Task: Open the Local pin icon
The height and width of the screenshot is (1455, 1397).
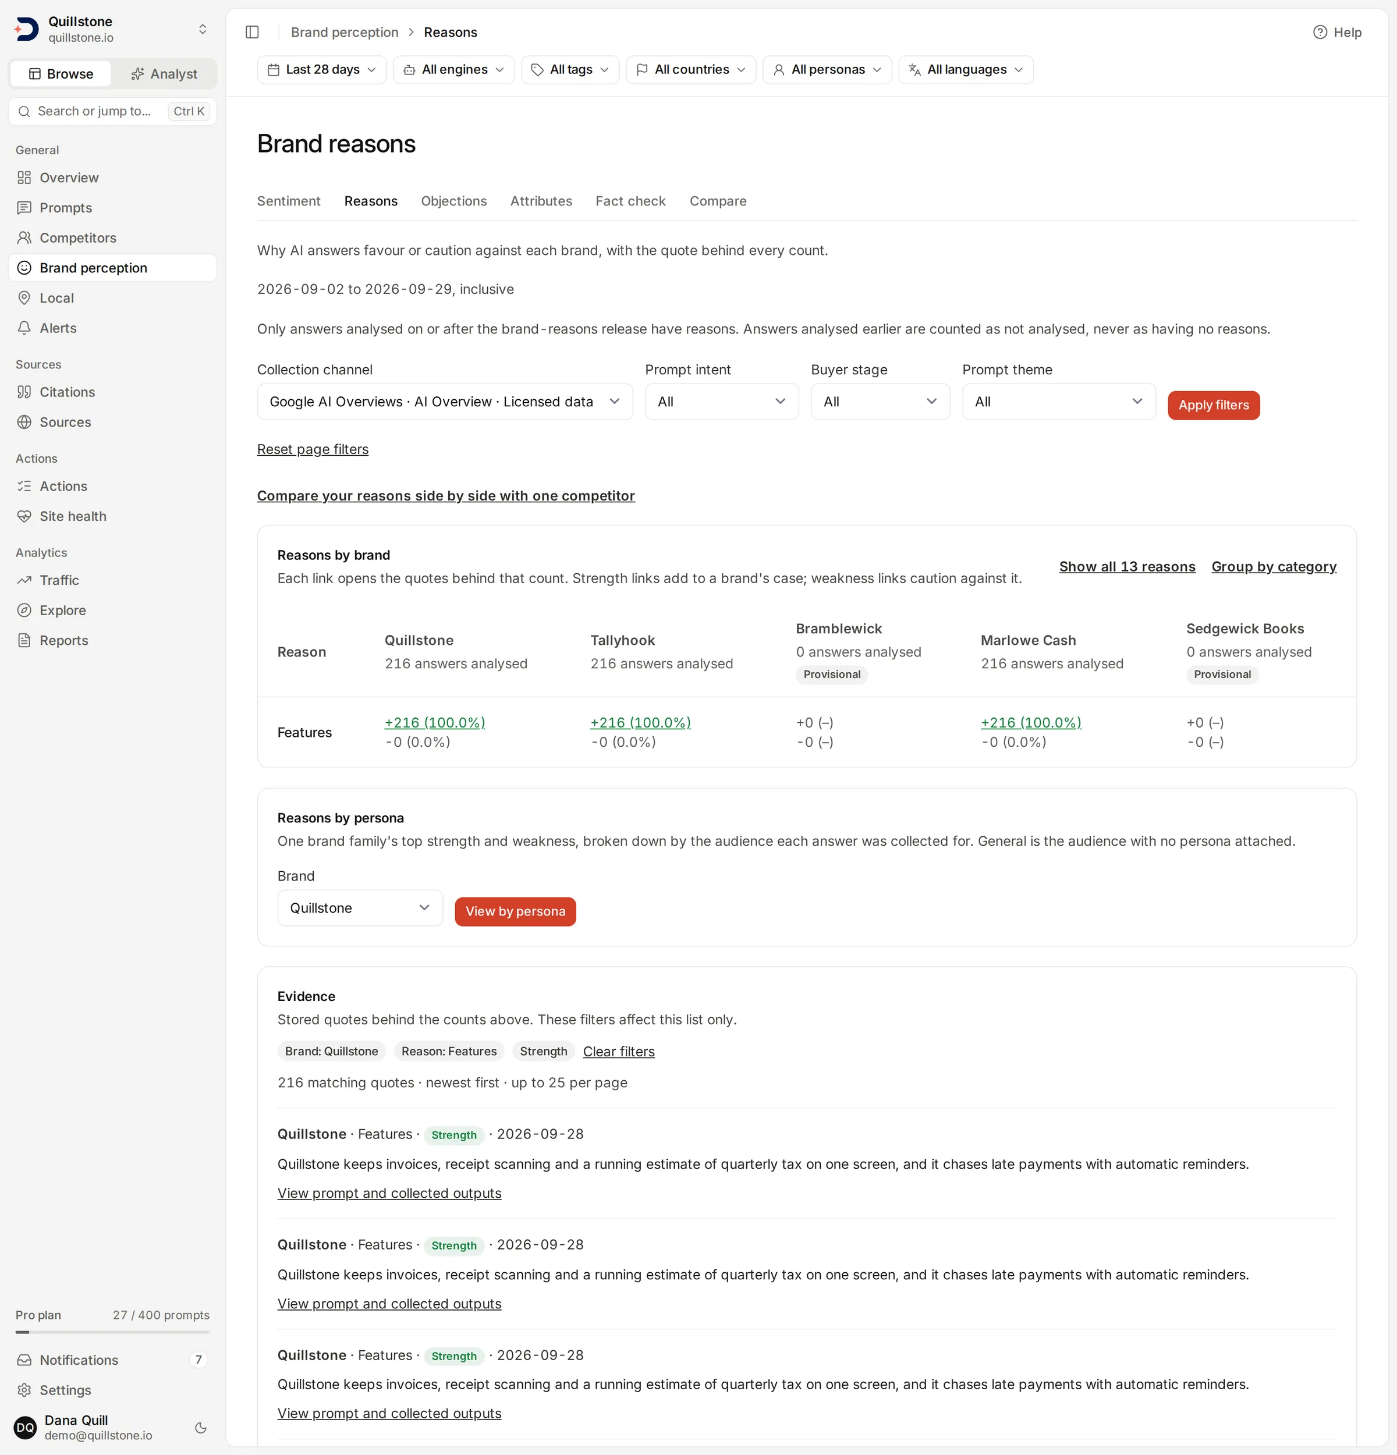Action: pyautogui.click(x=24, y=297)
